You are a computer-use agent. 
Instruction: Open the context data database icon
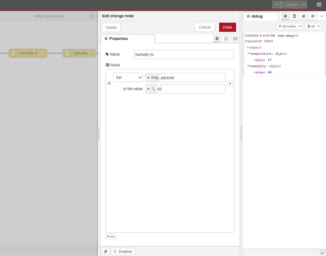click(294, 16)
